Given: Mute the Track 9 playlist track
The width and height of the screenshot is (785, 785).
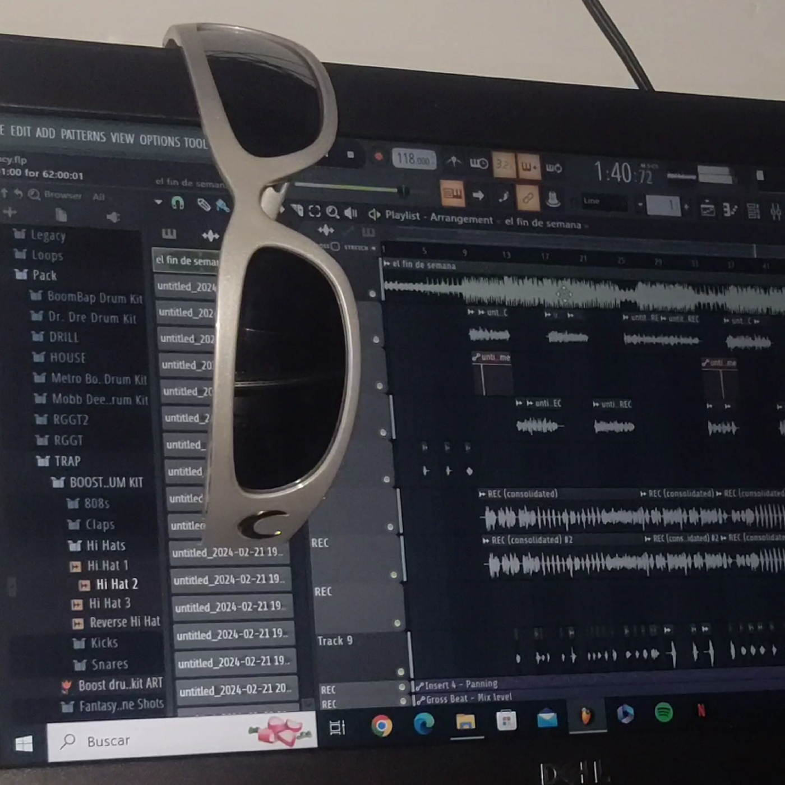Looking at the screenshot, I should (400, 671).
